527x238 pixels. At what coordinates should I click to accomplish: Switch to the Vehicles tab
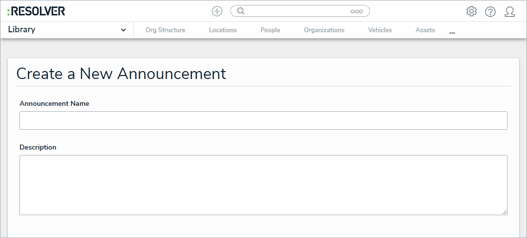pos(380,30)
